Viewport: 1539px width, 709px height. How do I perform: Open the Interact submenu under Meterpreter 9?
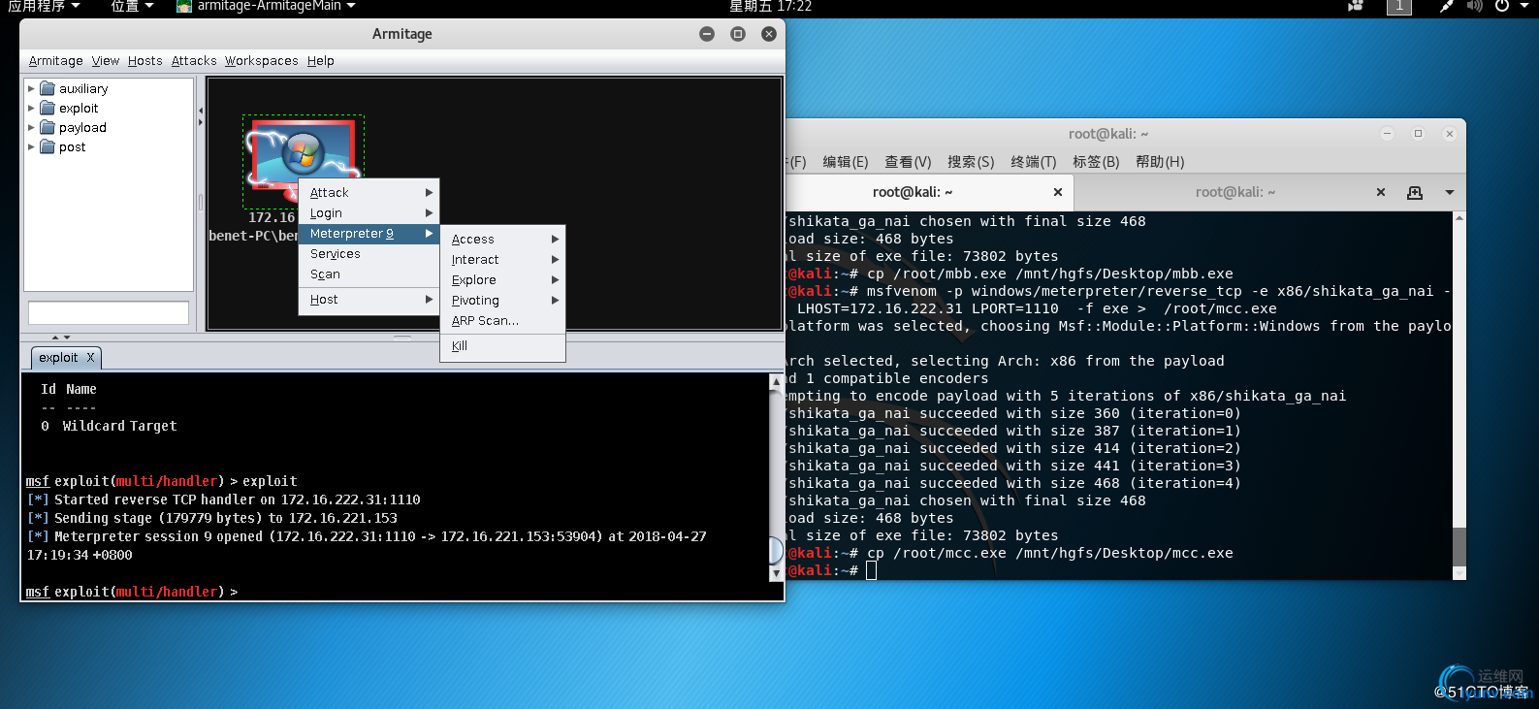[x=503, y=259]
